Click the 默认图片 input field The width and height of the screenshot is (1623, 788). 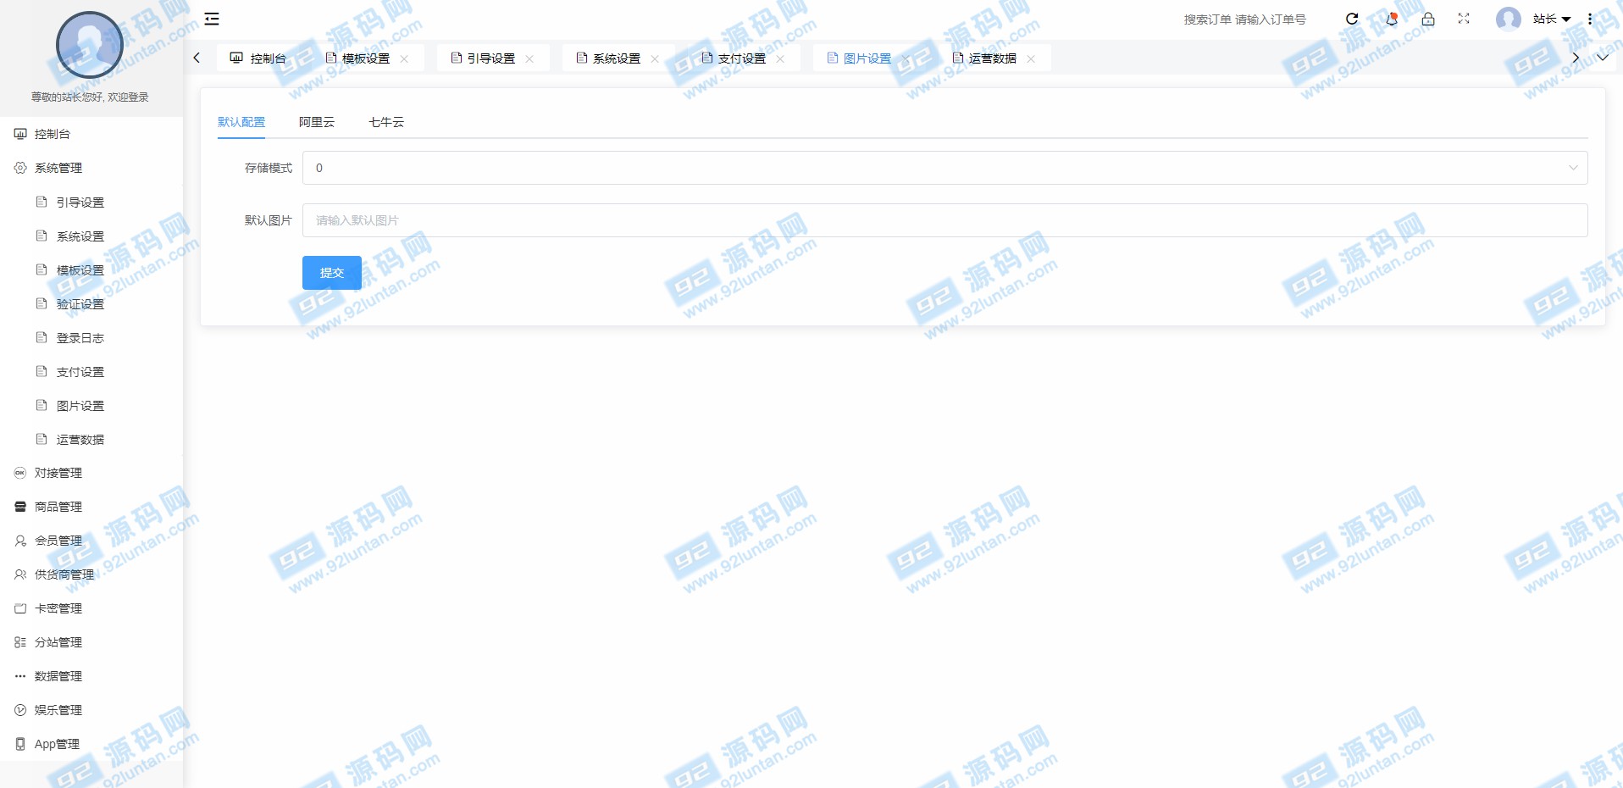(945, 220)
